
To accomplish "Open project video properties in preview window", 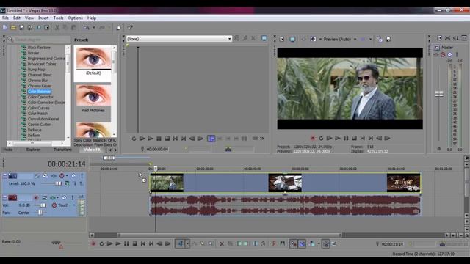I will pos(282,39).
